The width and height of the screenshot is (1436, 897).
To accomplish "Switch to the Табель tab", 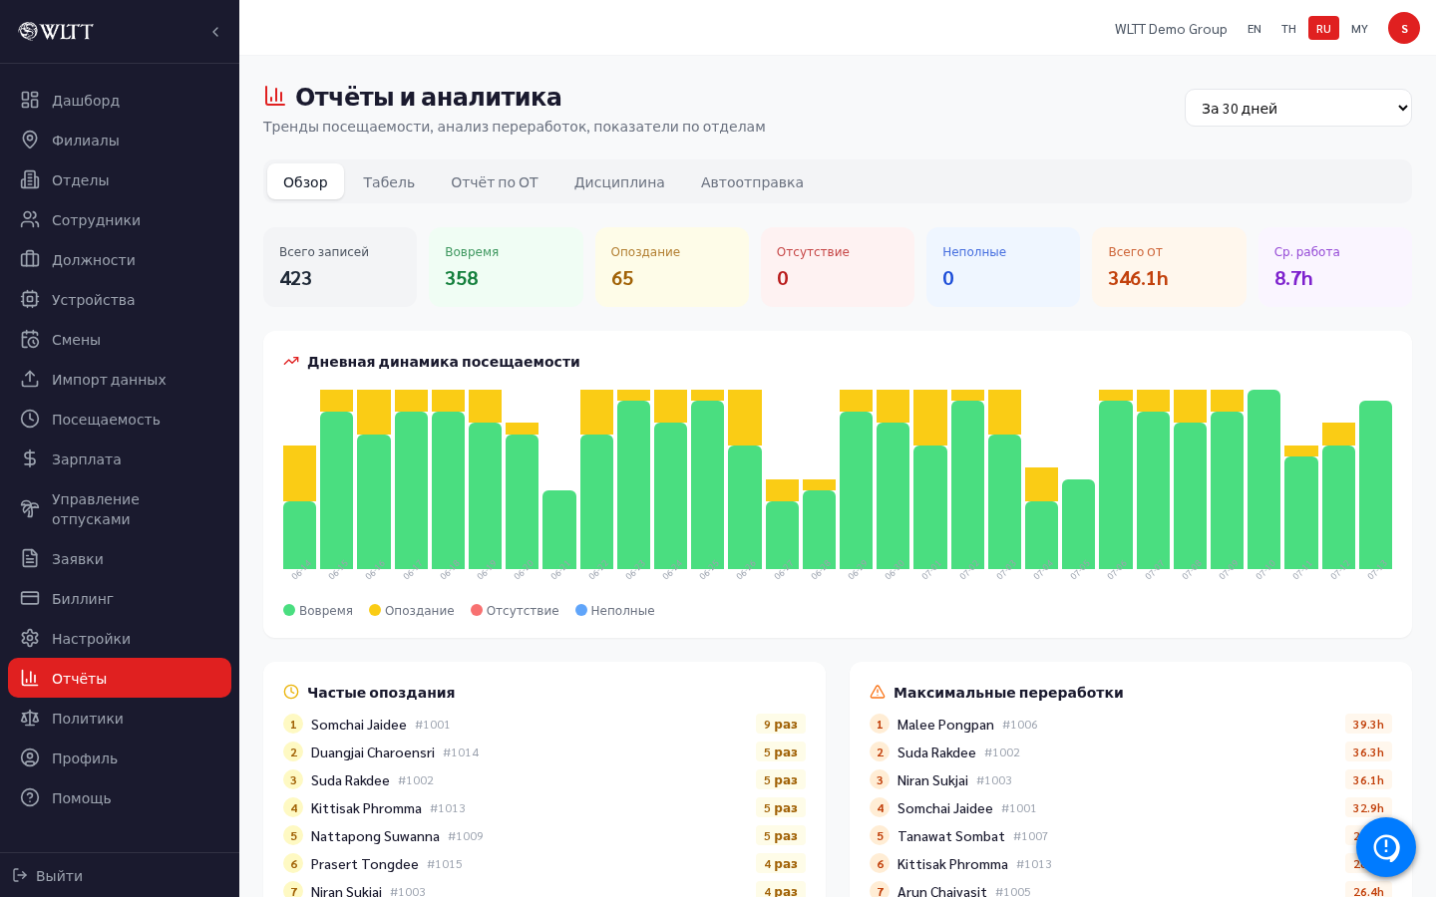I will pyautogui.click(x=389, y=181).
